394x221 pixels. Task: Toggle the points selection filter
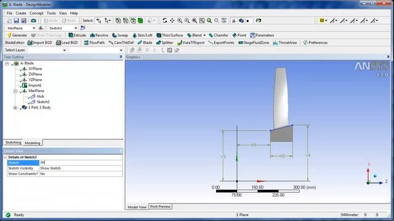tap(118, 20)
